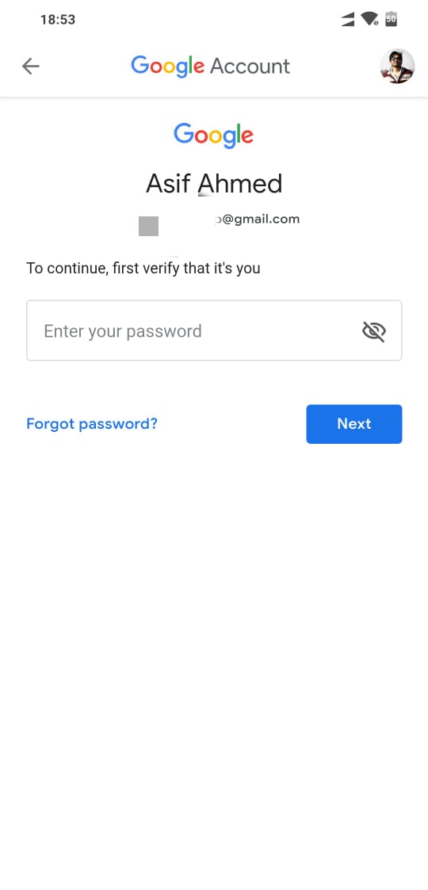Tap the Google wordmark in the header
Viewport: 428px width, 890px height.
(167, 67)
